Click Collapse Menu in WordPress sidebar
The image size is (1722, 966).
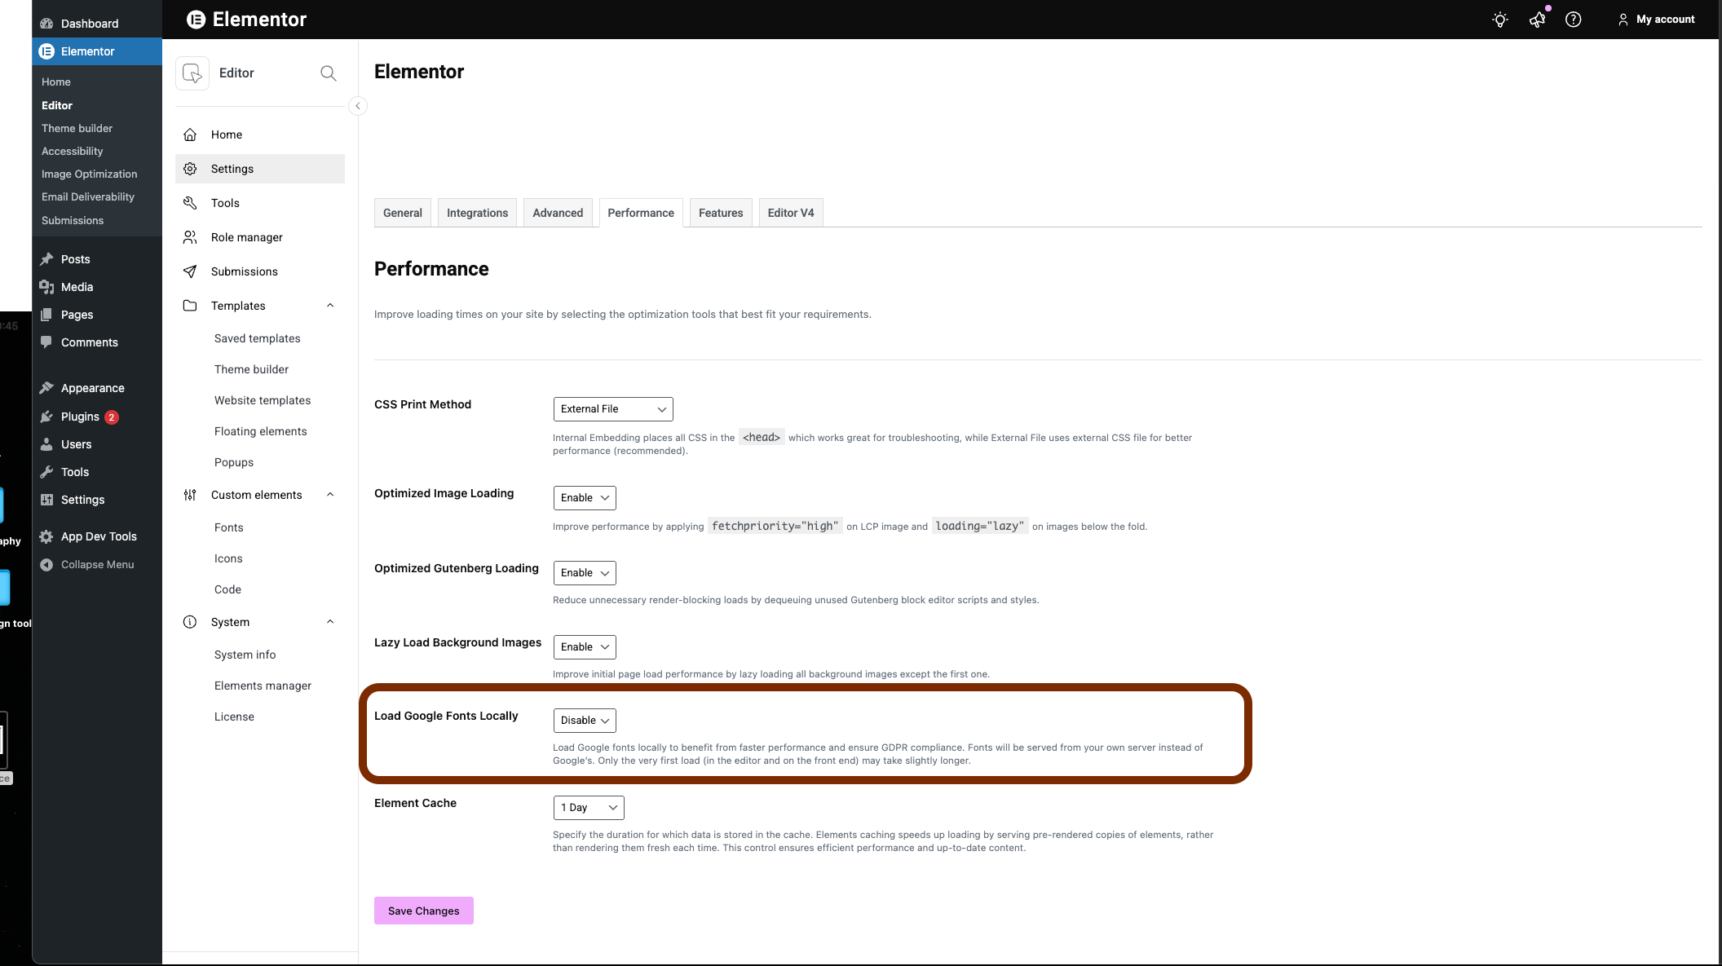pos(97,564)
